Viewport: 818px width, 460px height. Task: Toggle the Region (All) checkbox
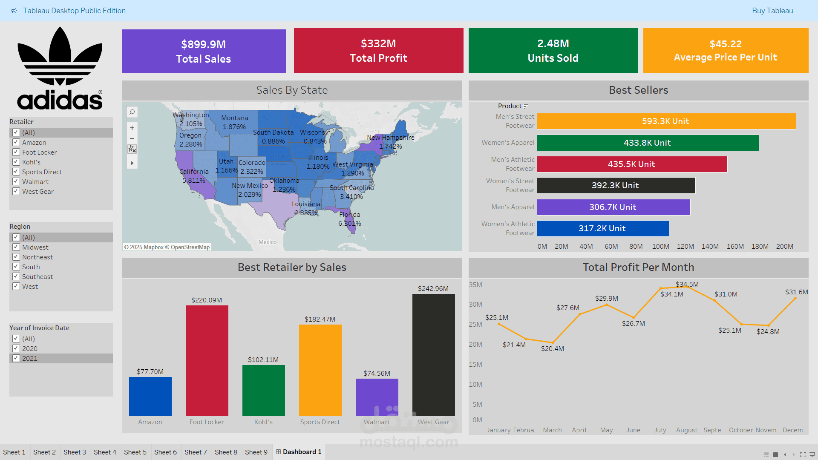coord(16,237)
